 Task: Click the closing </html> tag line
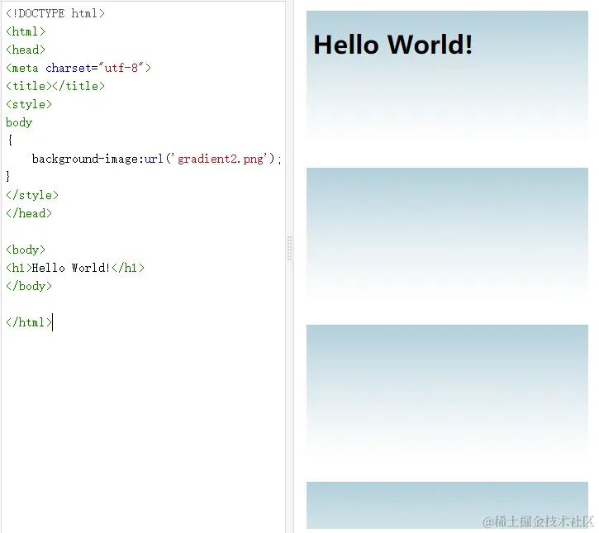(29, 322)
